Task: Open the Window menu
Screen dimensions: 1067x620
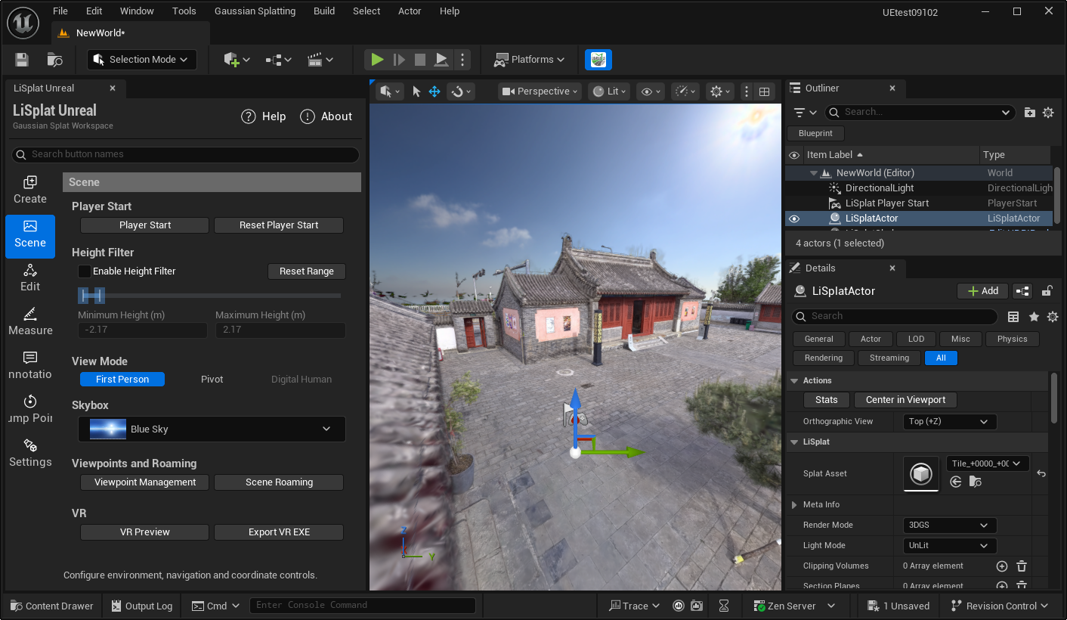Action: pos(137,11)
